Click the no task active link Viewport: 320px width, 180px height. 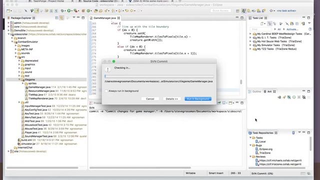coord(286,10)
